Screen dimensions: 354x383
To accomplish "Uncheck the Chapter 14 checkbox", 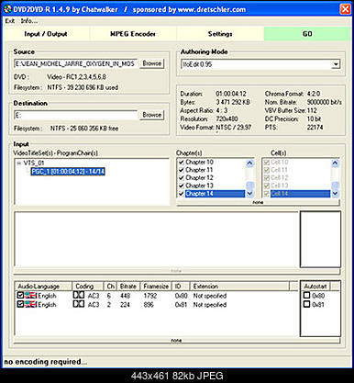I will pos(181,194).
